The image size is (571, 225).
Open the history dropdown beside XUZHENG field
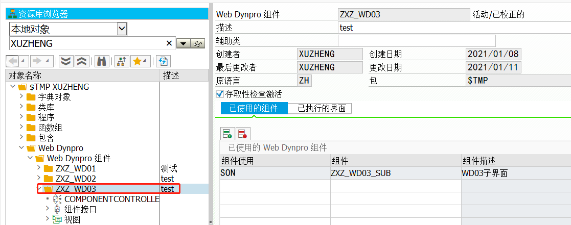tap(183, 44)
